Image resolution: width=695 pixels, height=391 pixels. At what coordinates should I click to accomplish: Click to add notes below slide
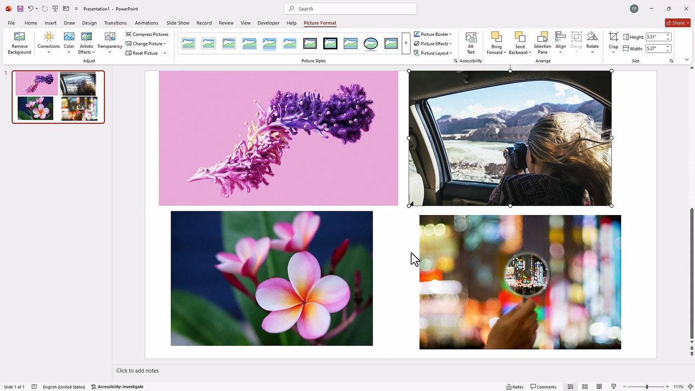tap(137, 370)
